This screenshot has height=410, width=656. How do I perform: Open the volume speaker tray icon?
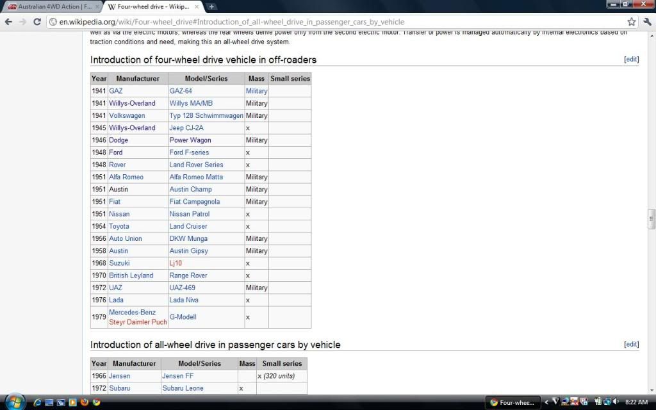616,402
